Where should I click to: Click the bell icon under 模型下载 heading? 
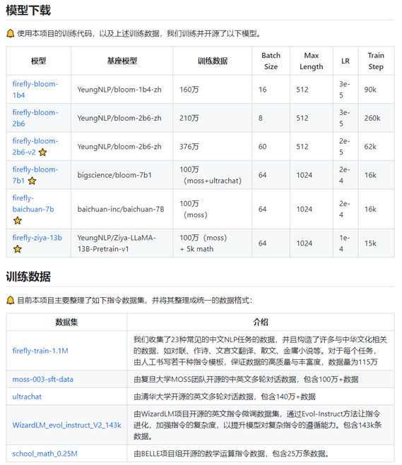click(x=11, y=33)
